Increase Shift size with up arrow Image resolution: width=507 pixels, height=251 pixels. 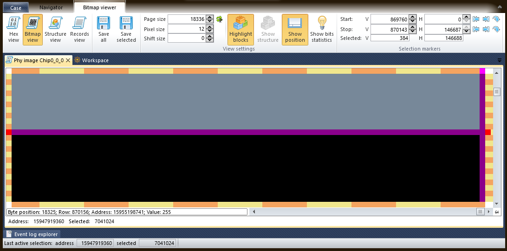click(210, 37)
